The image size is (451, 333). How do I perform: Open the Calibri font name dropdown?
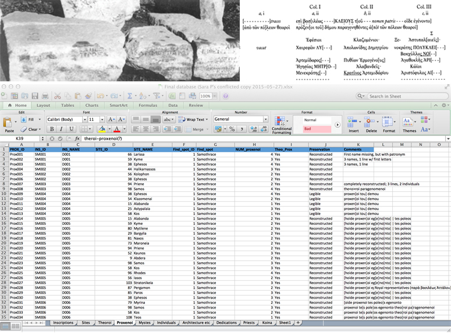[x=84, y=119]
